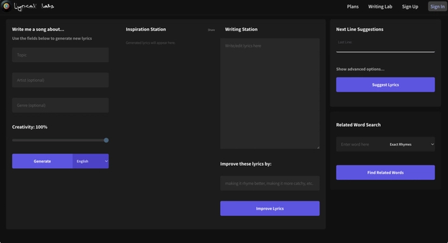
Task: Click the resize handle of lyrics textarea
Action: point(317,146)
